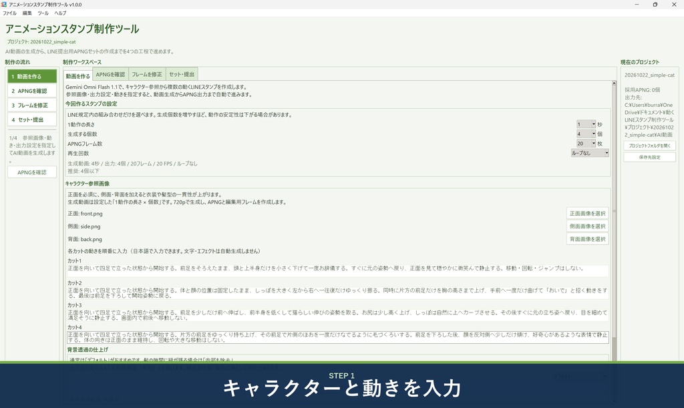
Task: Click 正面画像を選択 button
Action: [x=588, y=213]
